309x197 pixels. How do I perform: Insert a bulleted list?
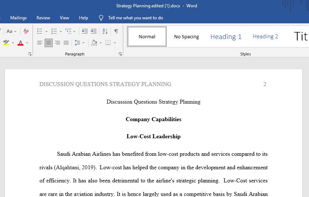[x=40, y=31]
